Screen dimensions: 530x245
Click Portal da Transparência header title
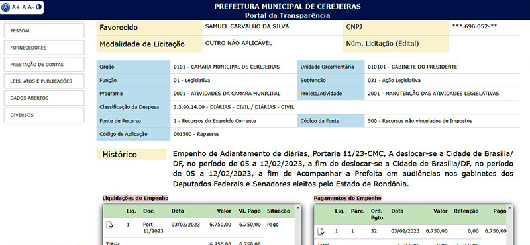coord(288,15)
